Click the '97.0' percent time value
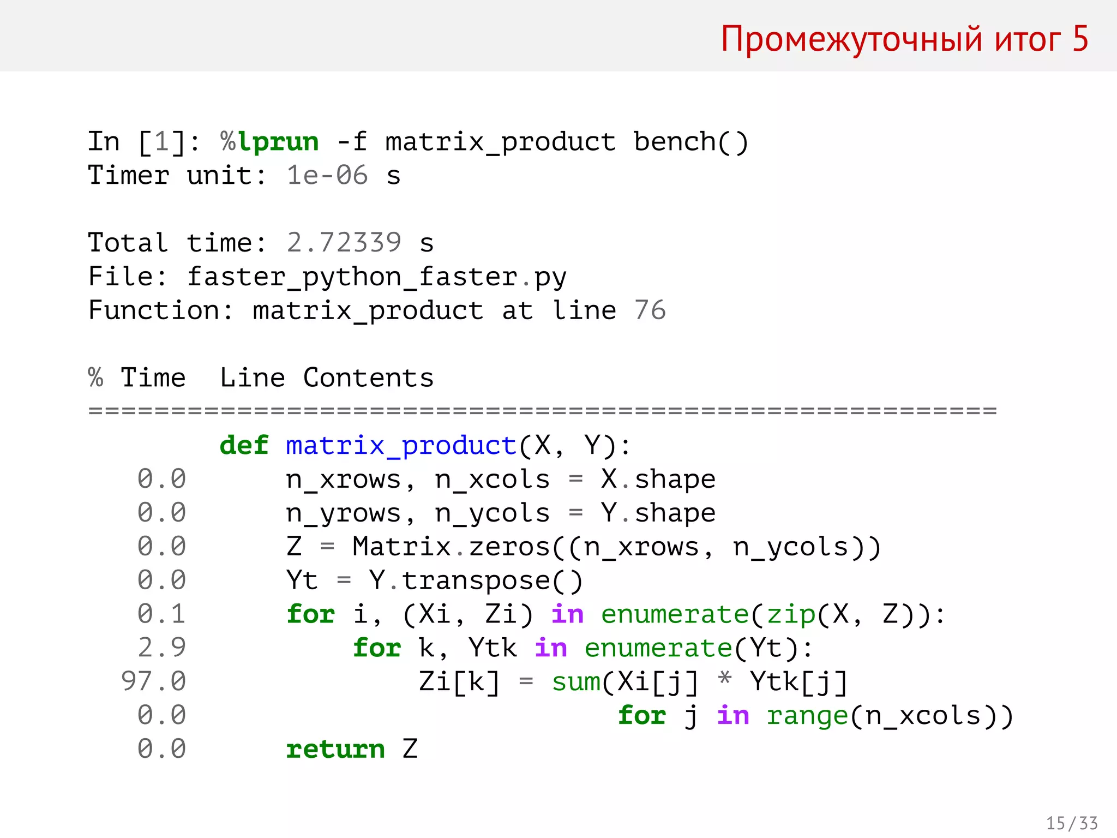 click(154, 682)
